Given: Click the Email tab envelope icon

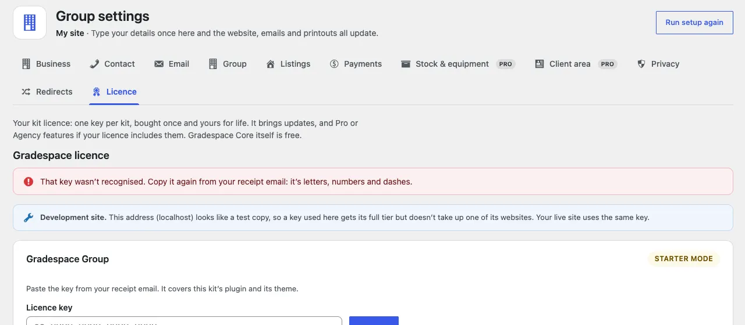Looking at the screenshot, I should 159,64.
